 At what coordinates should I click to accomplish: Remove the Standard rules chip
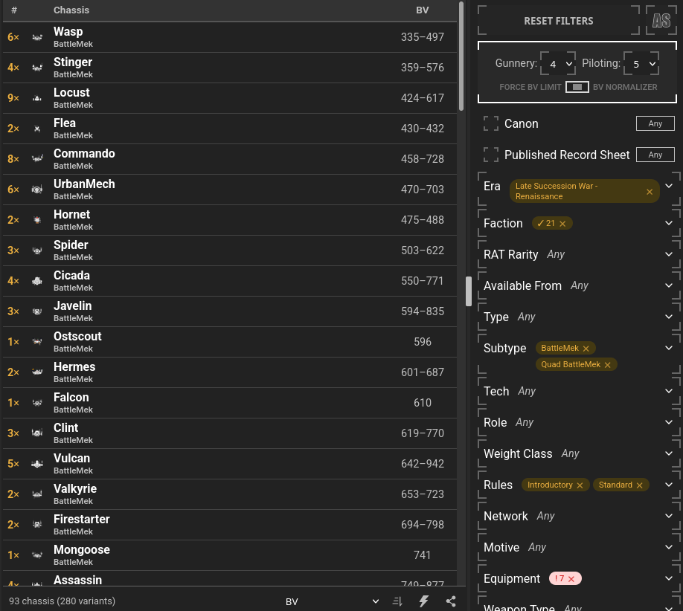(x=639, y=485)
